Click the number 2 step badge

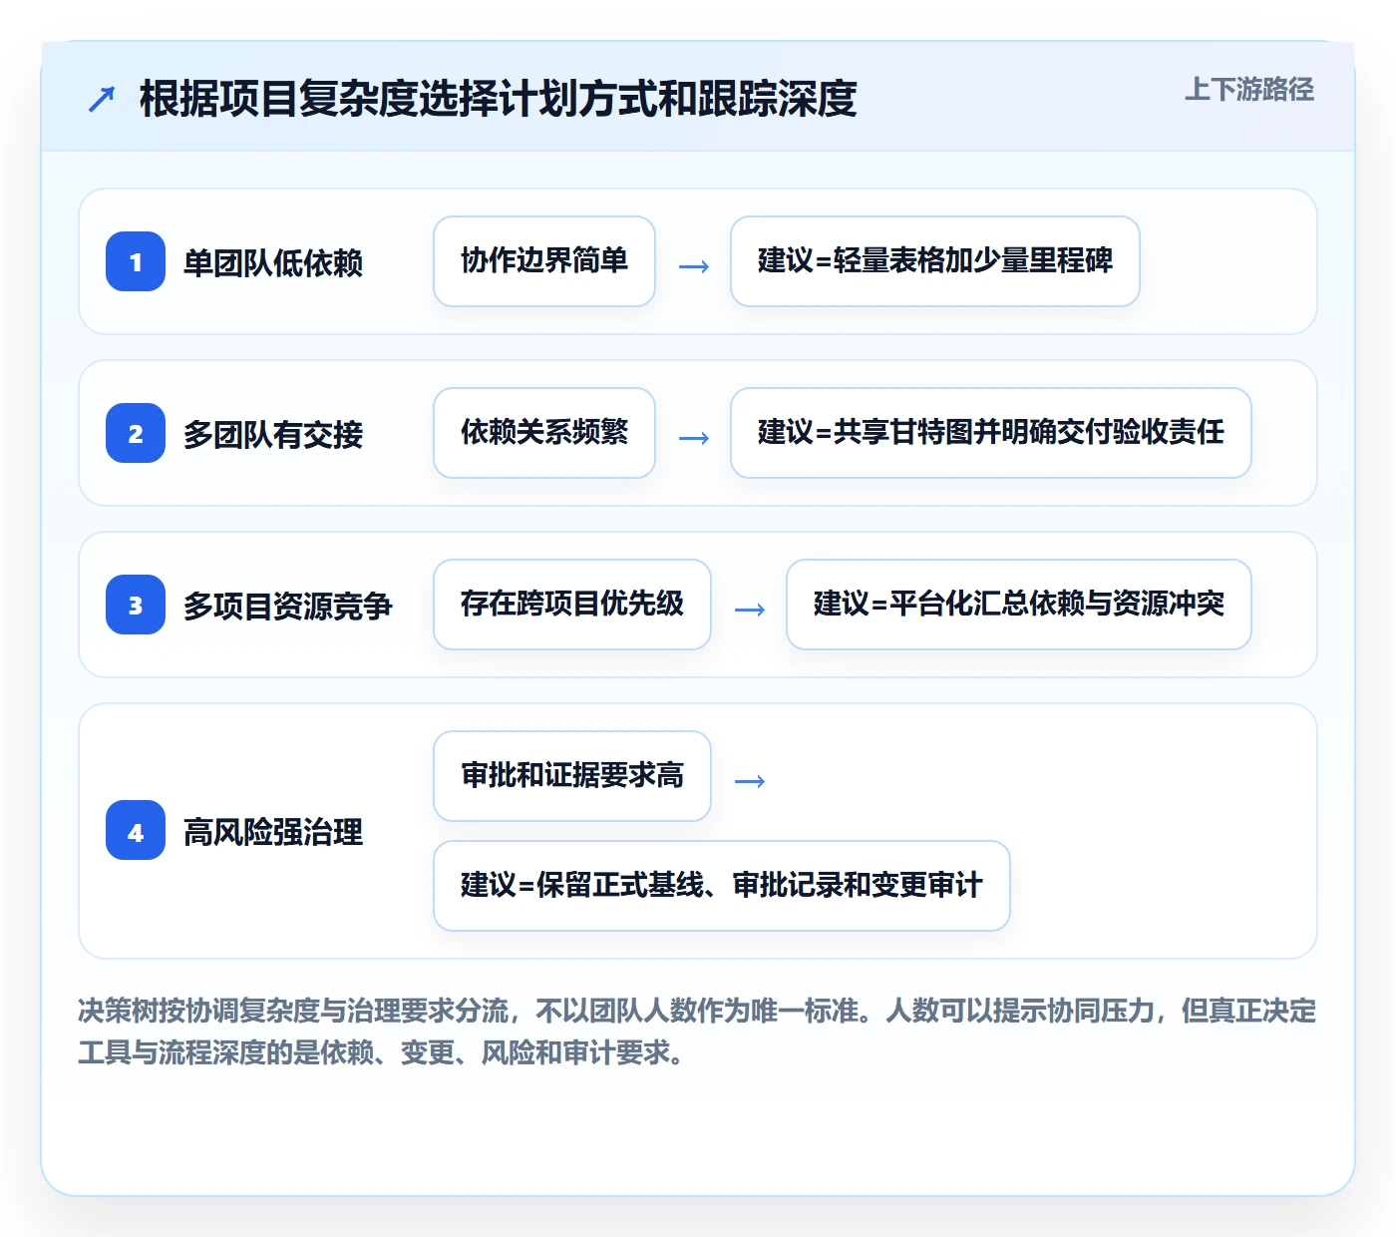point(136,433)
